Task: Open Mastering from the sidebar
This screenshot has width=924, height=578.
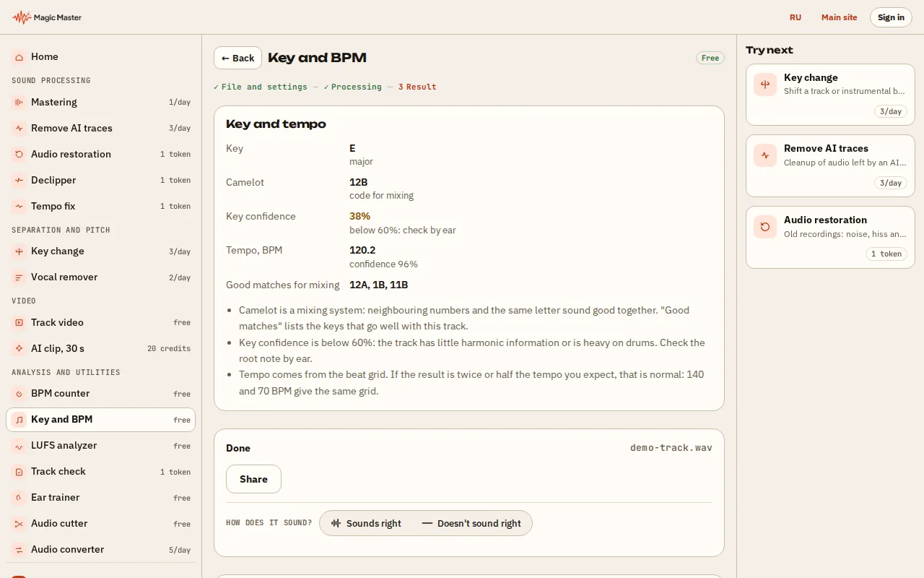Action: click(101, 103)
